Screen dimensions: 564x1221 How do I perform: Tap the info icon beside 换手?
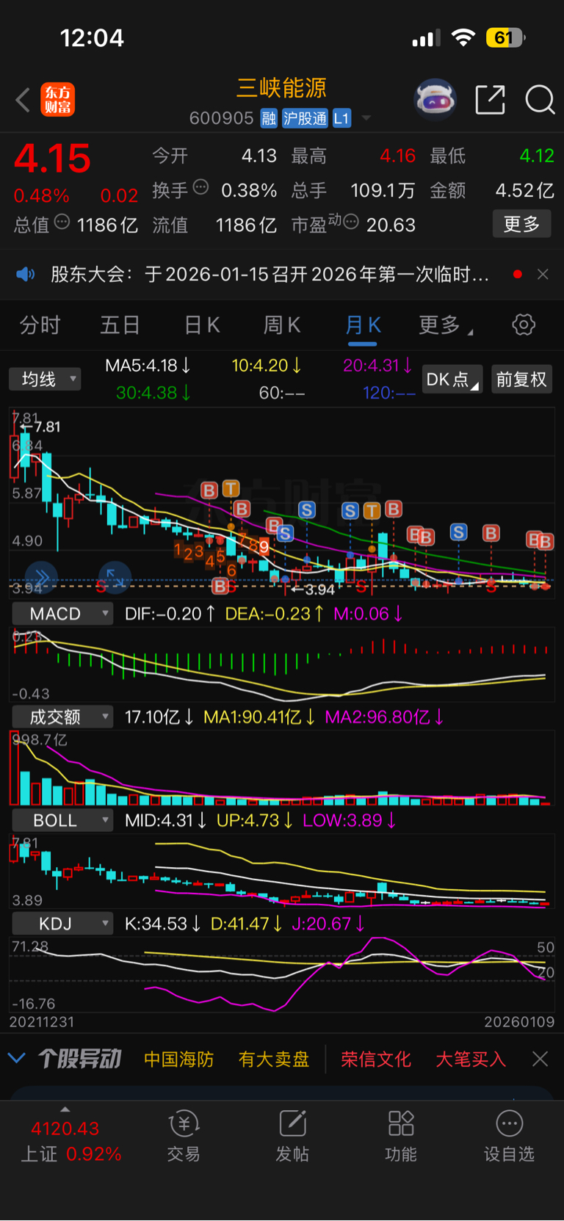200,187
